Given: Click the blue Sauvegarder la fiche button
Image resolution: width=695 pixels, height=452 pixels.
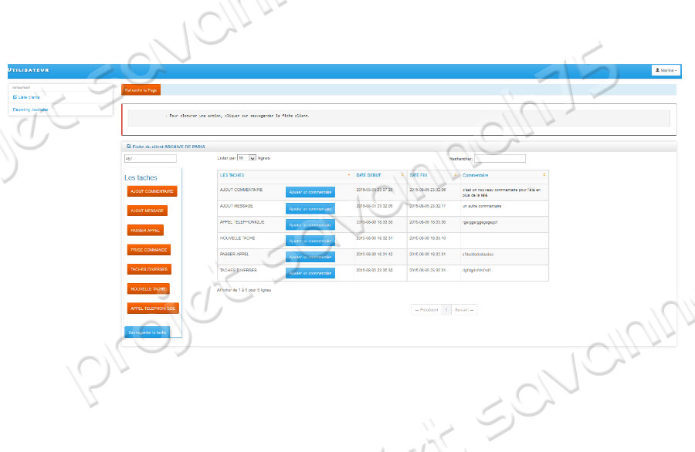Looking at the screenshot, I should tap(147, 332).
